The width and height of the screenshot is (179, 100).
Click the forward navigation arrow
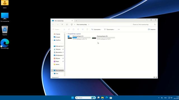[58, 24]
